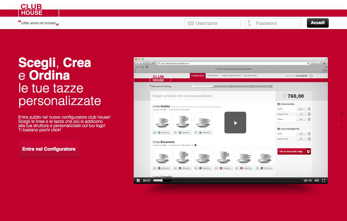Screen dimensions: 347x221
Task: Click the back arrow in the mock browser
Action: coord(137,63)
